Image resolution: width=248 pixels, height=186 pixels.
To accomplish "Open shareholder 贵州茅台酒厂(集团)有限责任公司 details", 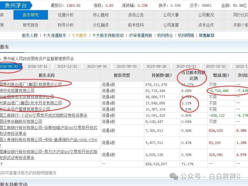I will click(31, 84).
